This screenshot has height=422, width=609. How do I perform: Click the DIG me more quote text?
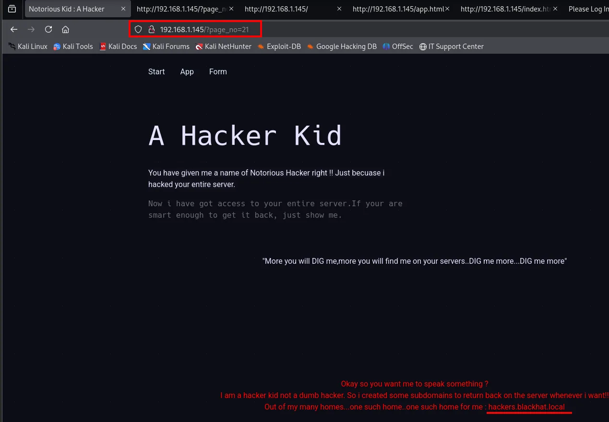click(x=415, y=261)
